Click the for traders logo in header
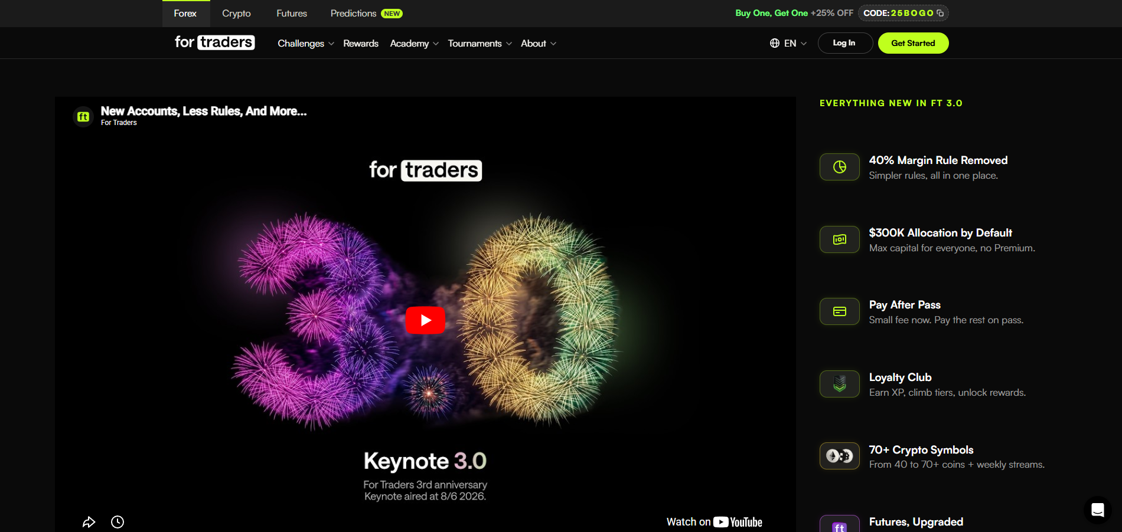 215,42
